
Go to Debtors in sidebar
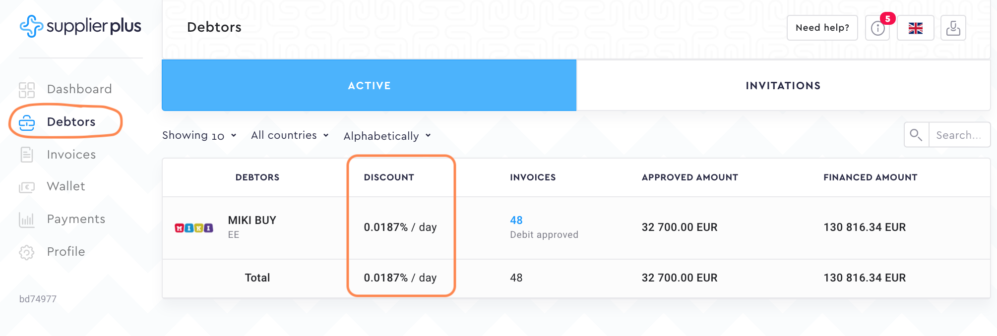[70, 122]
